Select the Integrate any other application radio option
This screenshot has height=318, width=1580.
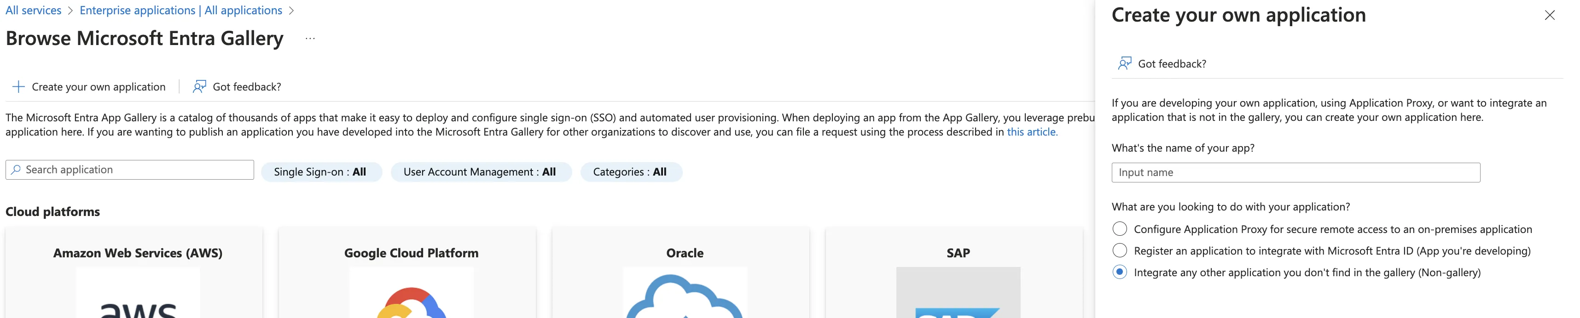[x=1119, y=272]
